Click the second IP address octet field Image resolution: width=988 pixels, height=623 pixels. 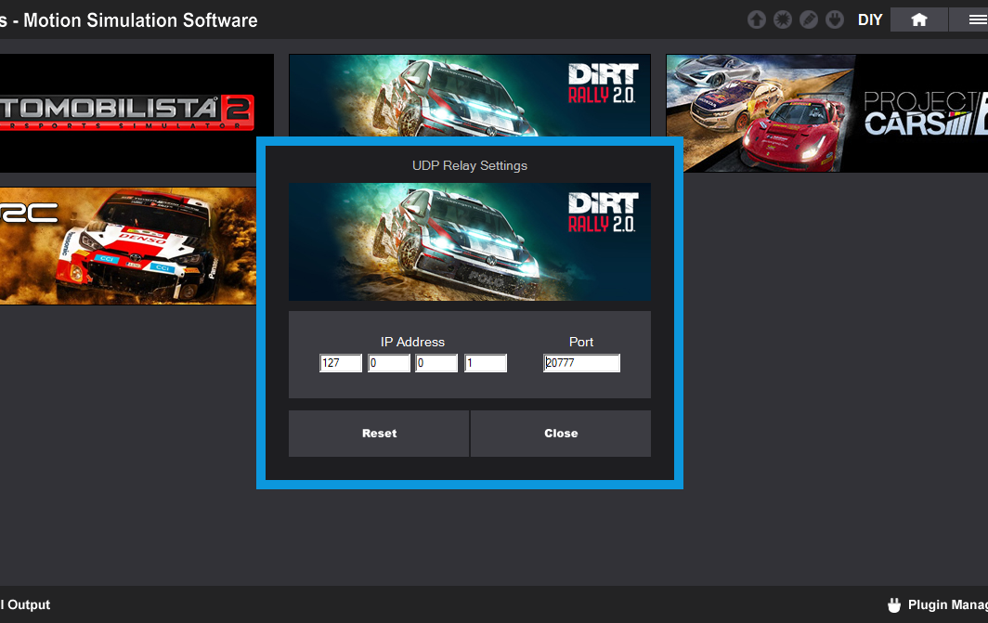tap(388, 364)
